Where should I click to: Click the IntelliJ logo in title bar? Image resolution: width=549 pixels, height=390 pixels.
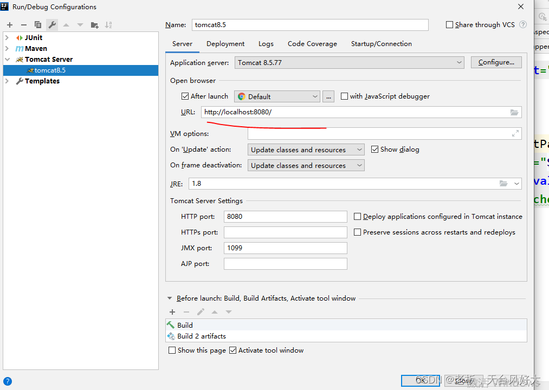pos(4,6)
